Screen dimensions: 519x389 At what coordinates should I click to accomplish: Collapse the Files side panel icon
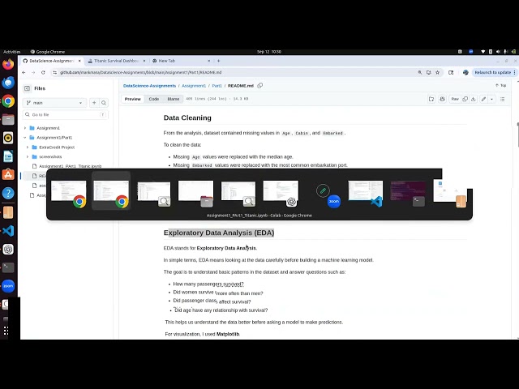(x=27, y=88)
